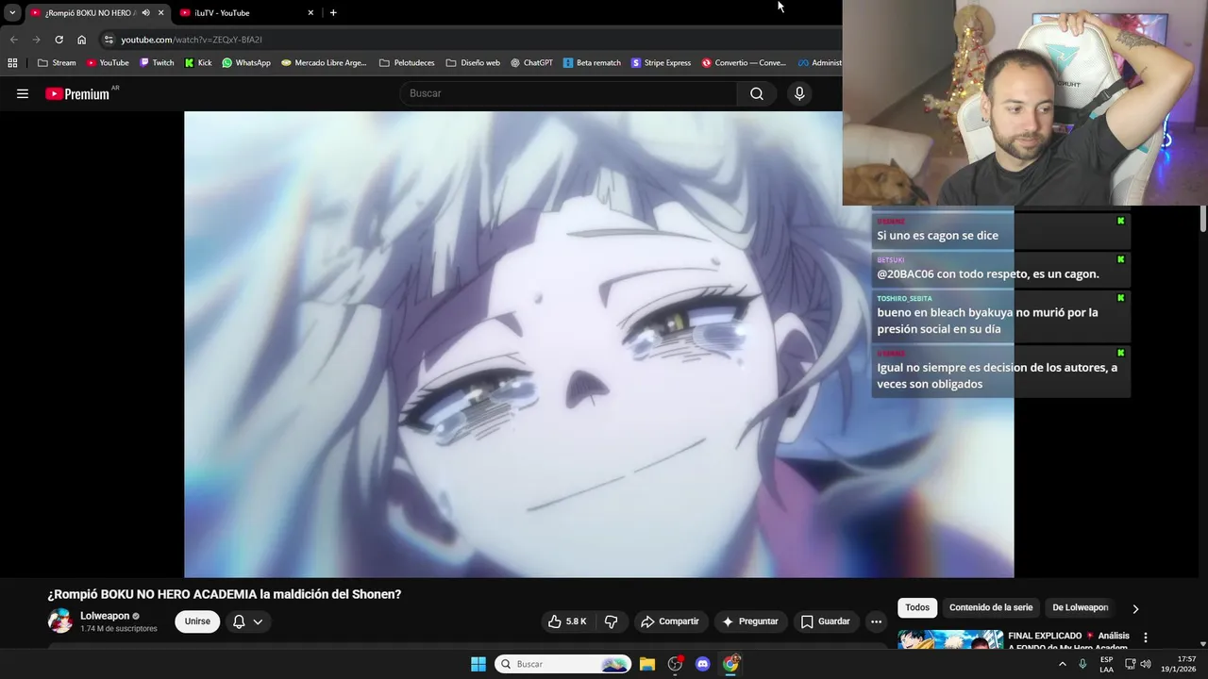The height and width of the screenshot is (679, 1208).
Task: Open the Mercado Libre Argentina bookmark
Action: pyautogui.click(x=324, y=63)
